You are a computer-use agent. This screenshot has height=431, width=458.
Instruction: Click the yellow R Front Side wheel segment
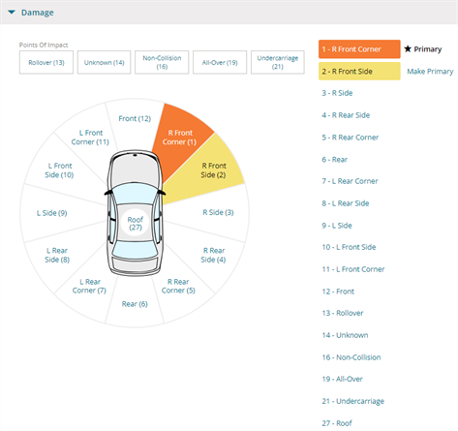click(x=210, y=170)
